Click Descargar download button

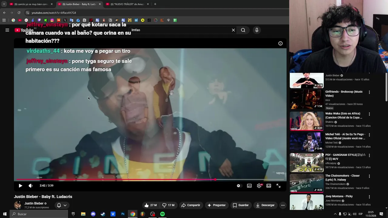[265, 205]
